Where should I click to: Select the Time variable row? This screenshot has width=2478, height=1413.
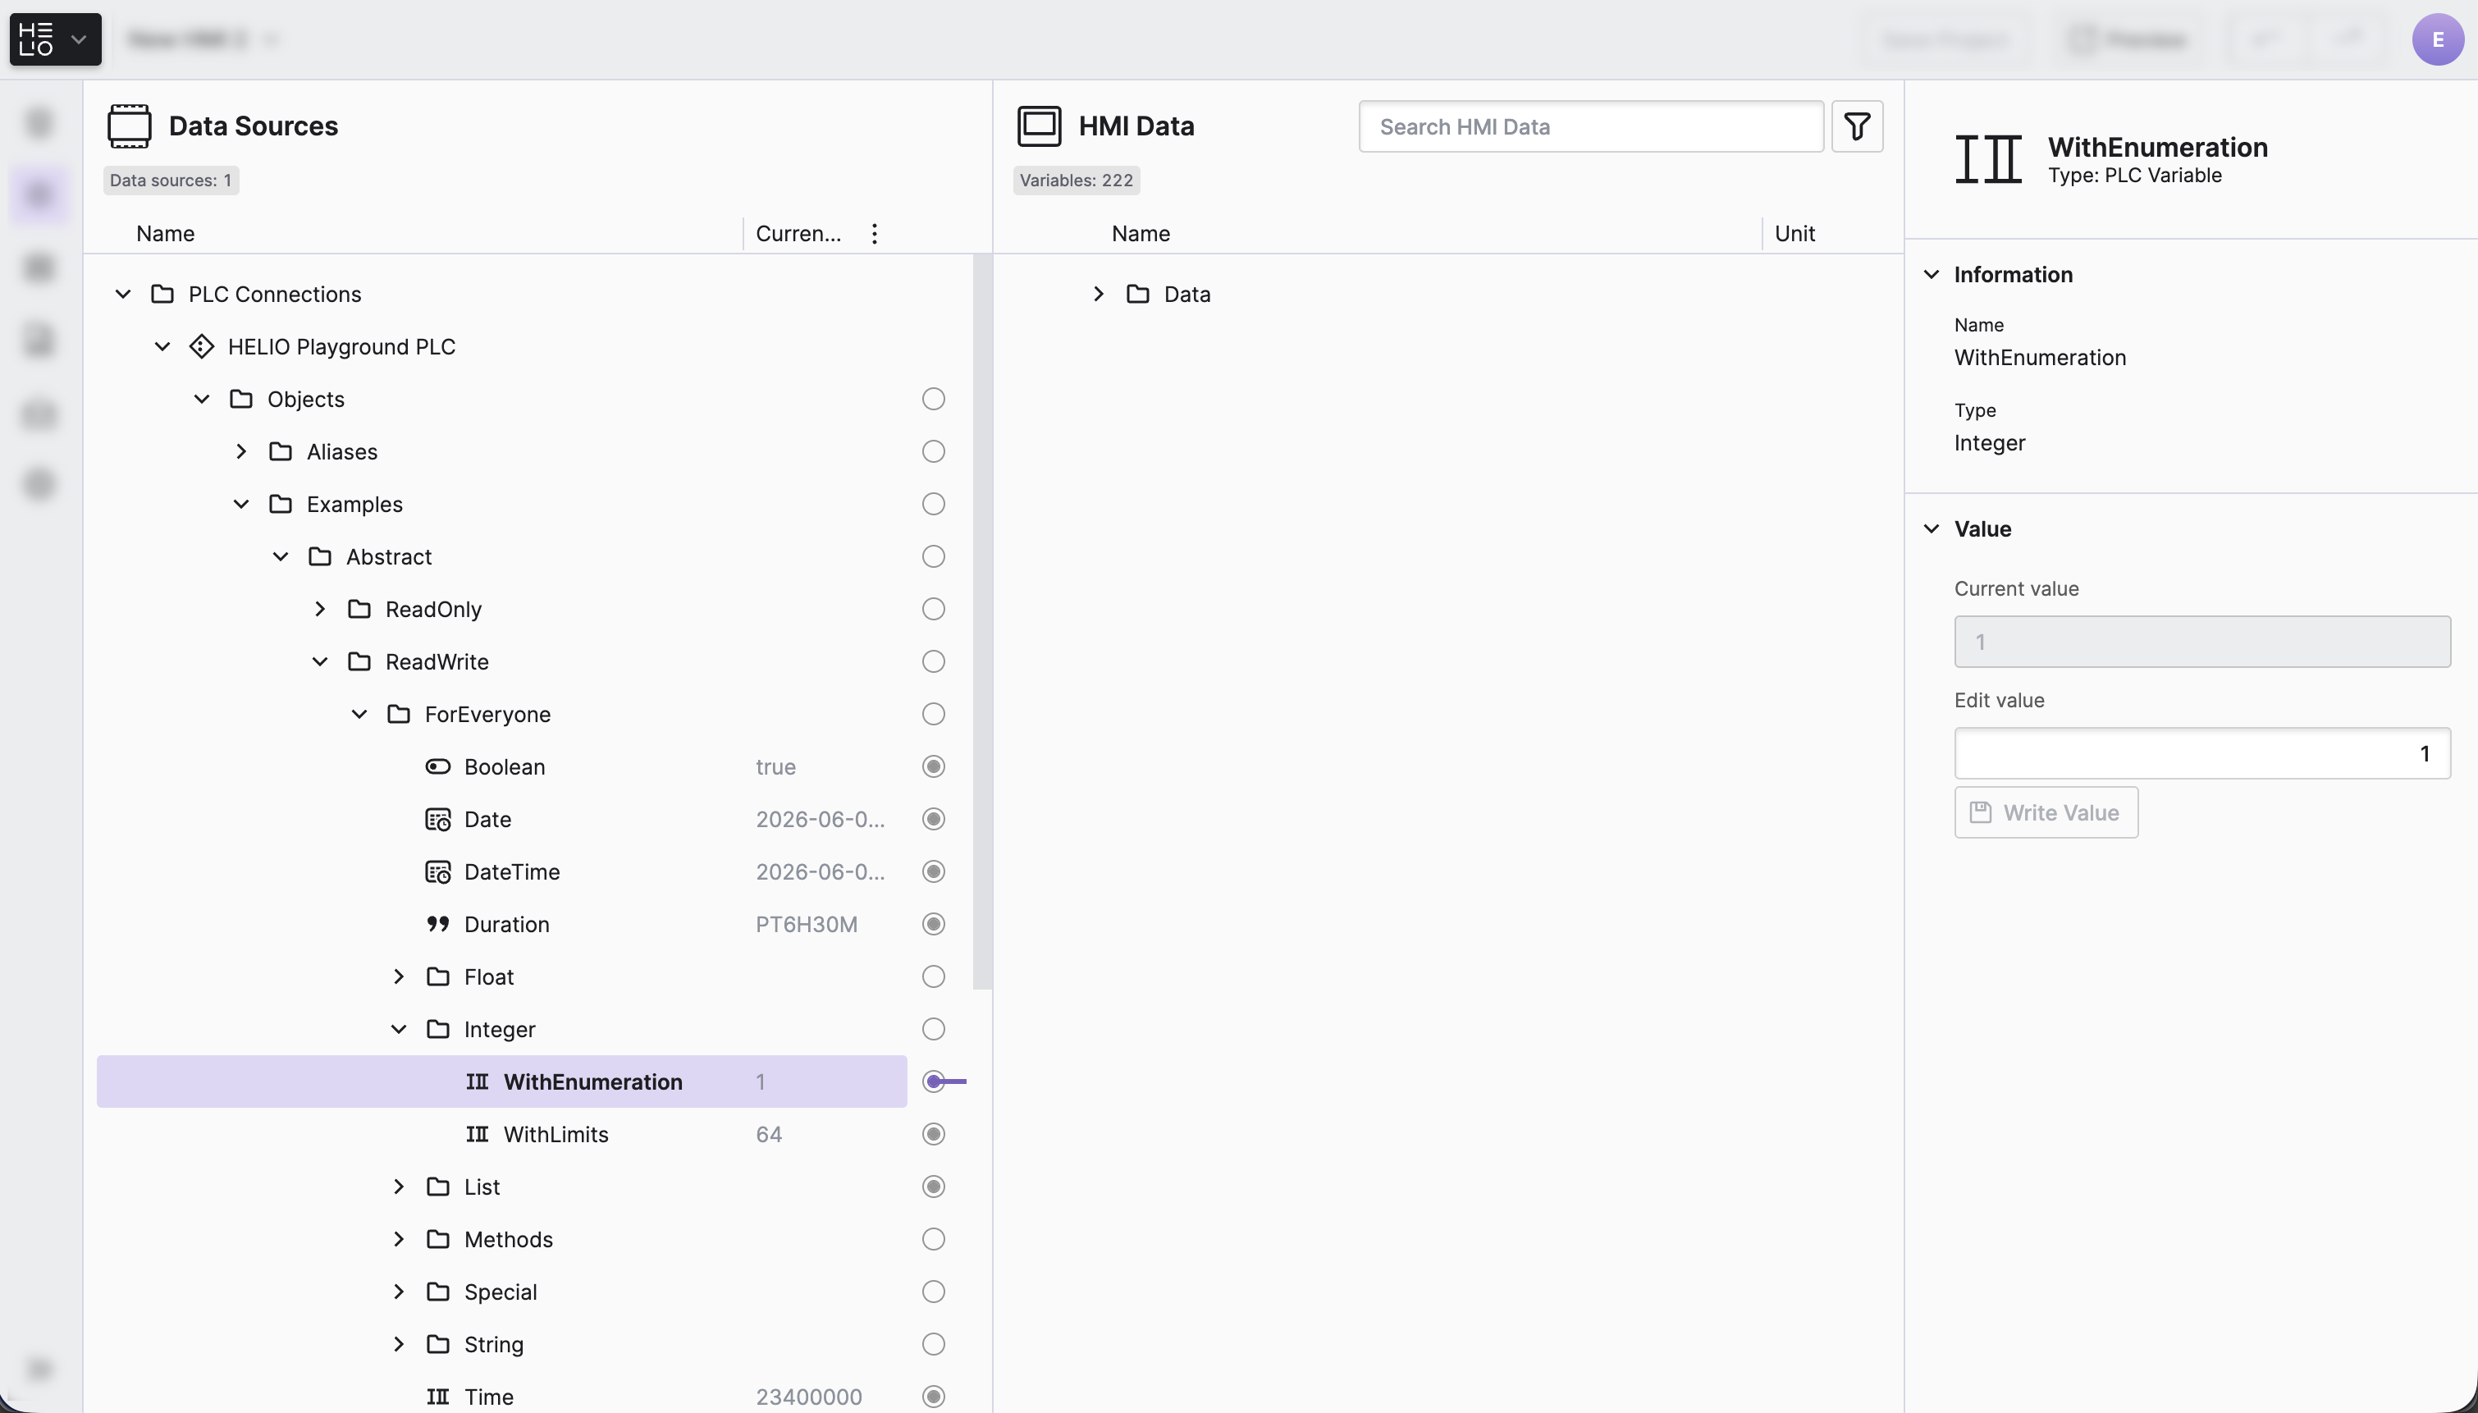(501, 1397)
